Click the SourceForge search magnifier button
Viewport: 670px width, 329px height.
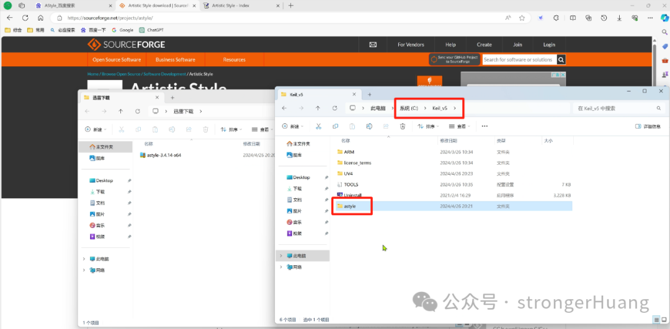(x=561, y=59)
